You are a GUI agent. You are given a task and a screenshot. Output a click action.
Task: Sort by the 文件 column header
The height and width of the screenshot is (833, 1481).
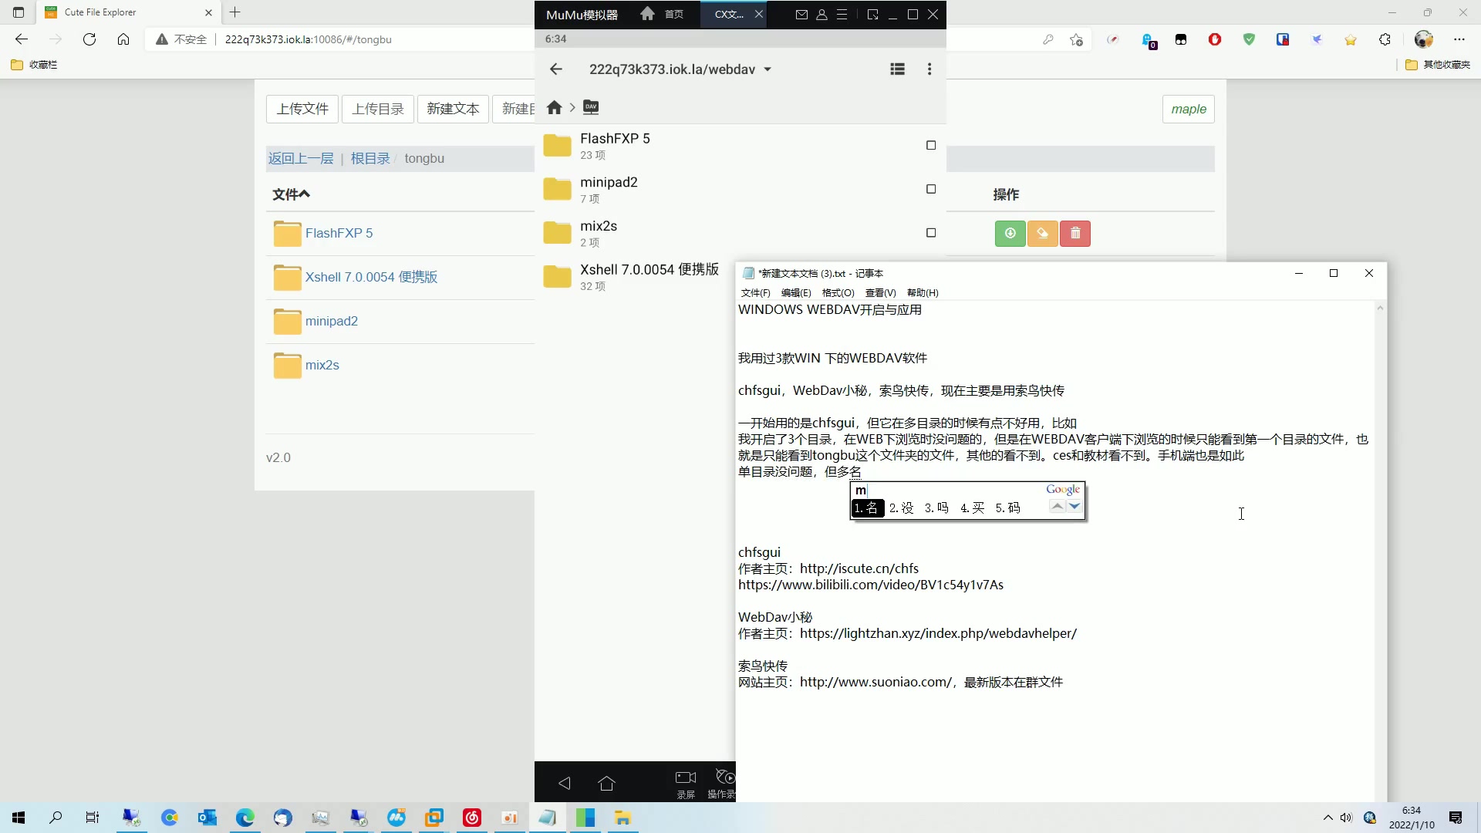coord(291,194)
